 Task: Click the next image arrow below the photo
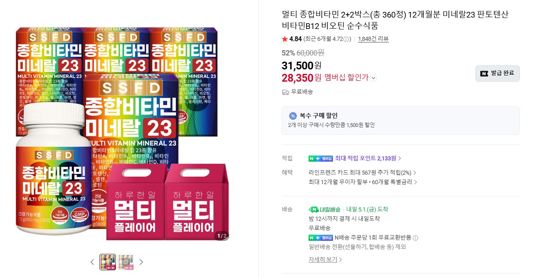point(141,262)
